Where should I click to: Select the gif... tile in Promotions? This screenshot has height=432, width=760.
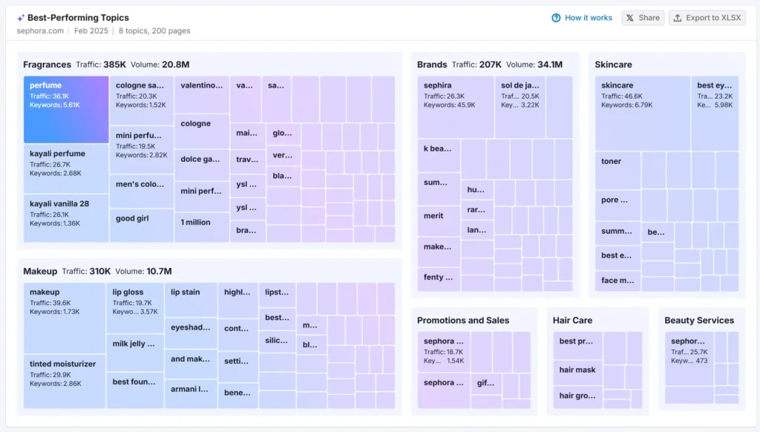[485, 384]
